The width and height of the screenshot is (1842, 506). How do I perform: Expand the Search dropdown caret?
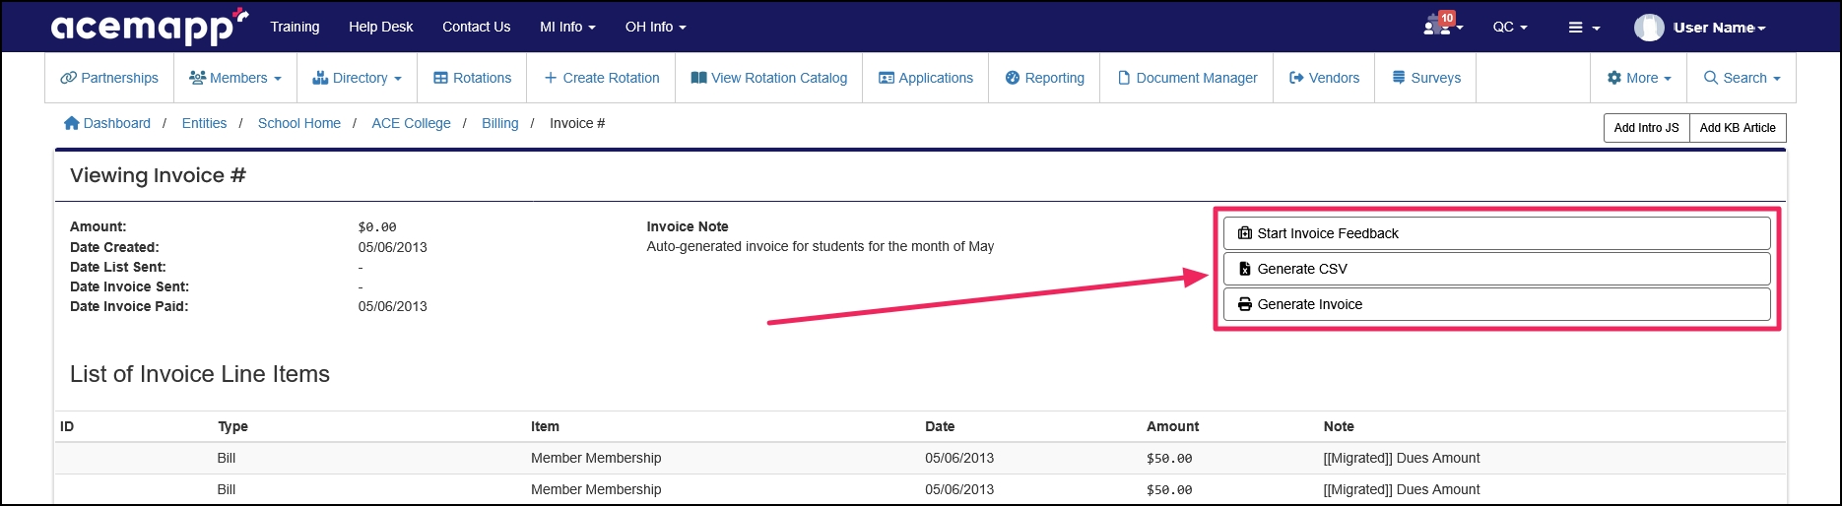pos(1777,79)
